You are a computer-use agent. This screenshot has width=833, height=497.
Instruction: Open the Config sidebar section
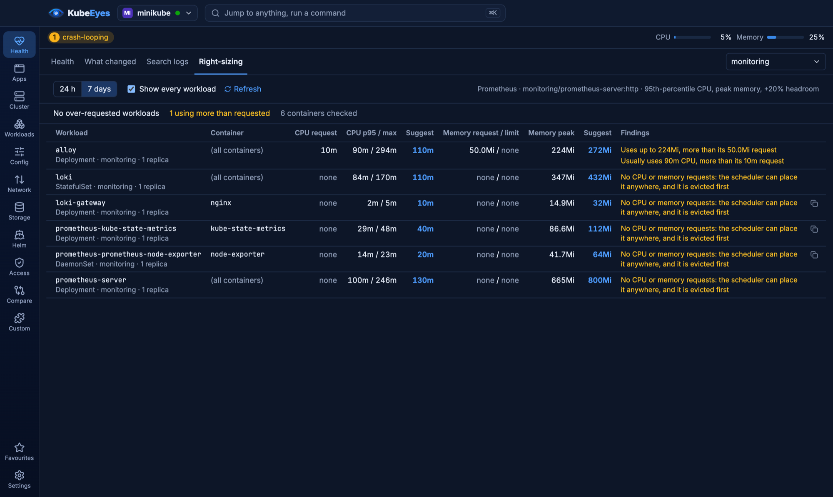pos(19,156)
